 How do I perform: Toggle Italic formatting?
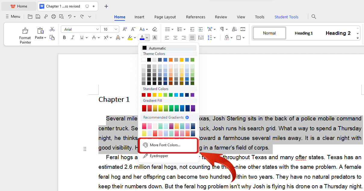coord(73,38)
